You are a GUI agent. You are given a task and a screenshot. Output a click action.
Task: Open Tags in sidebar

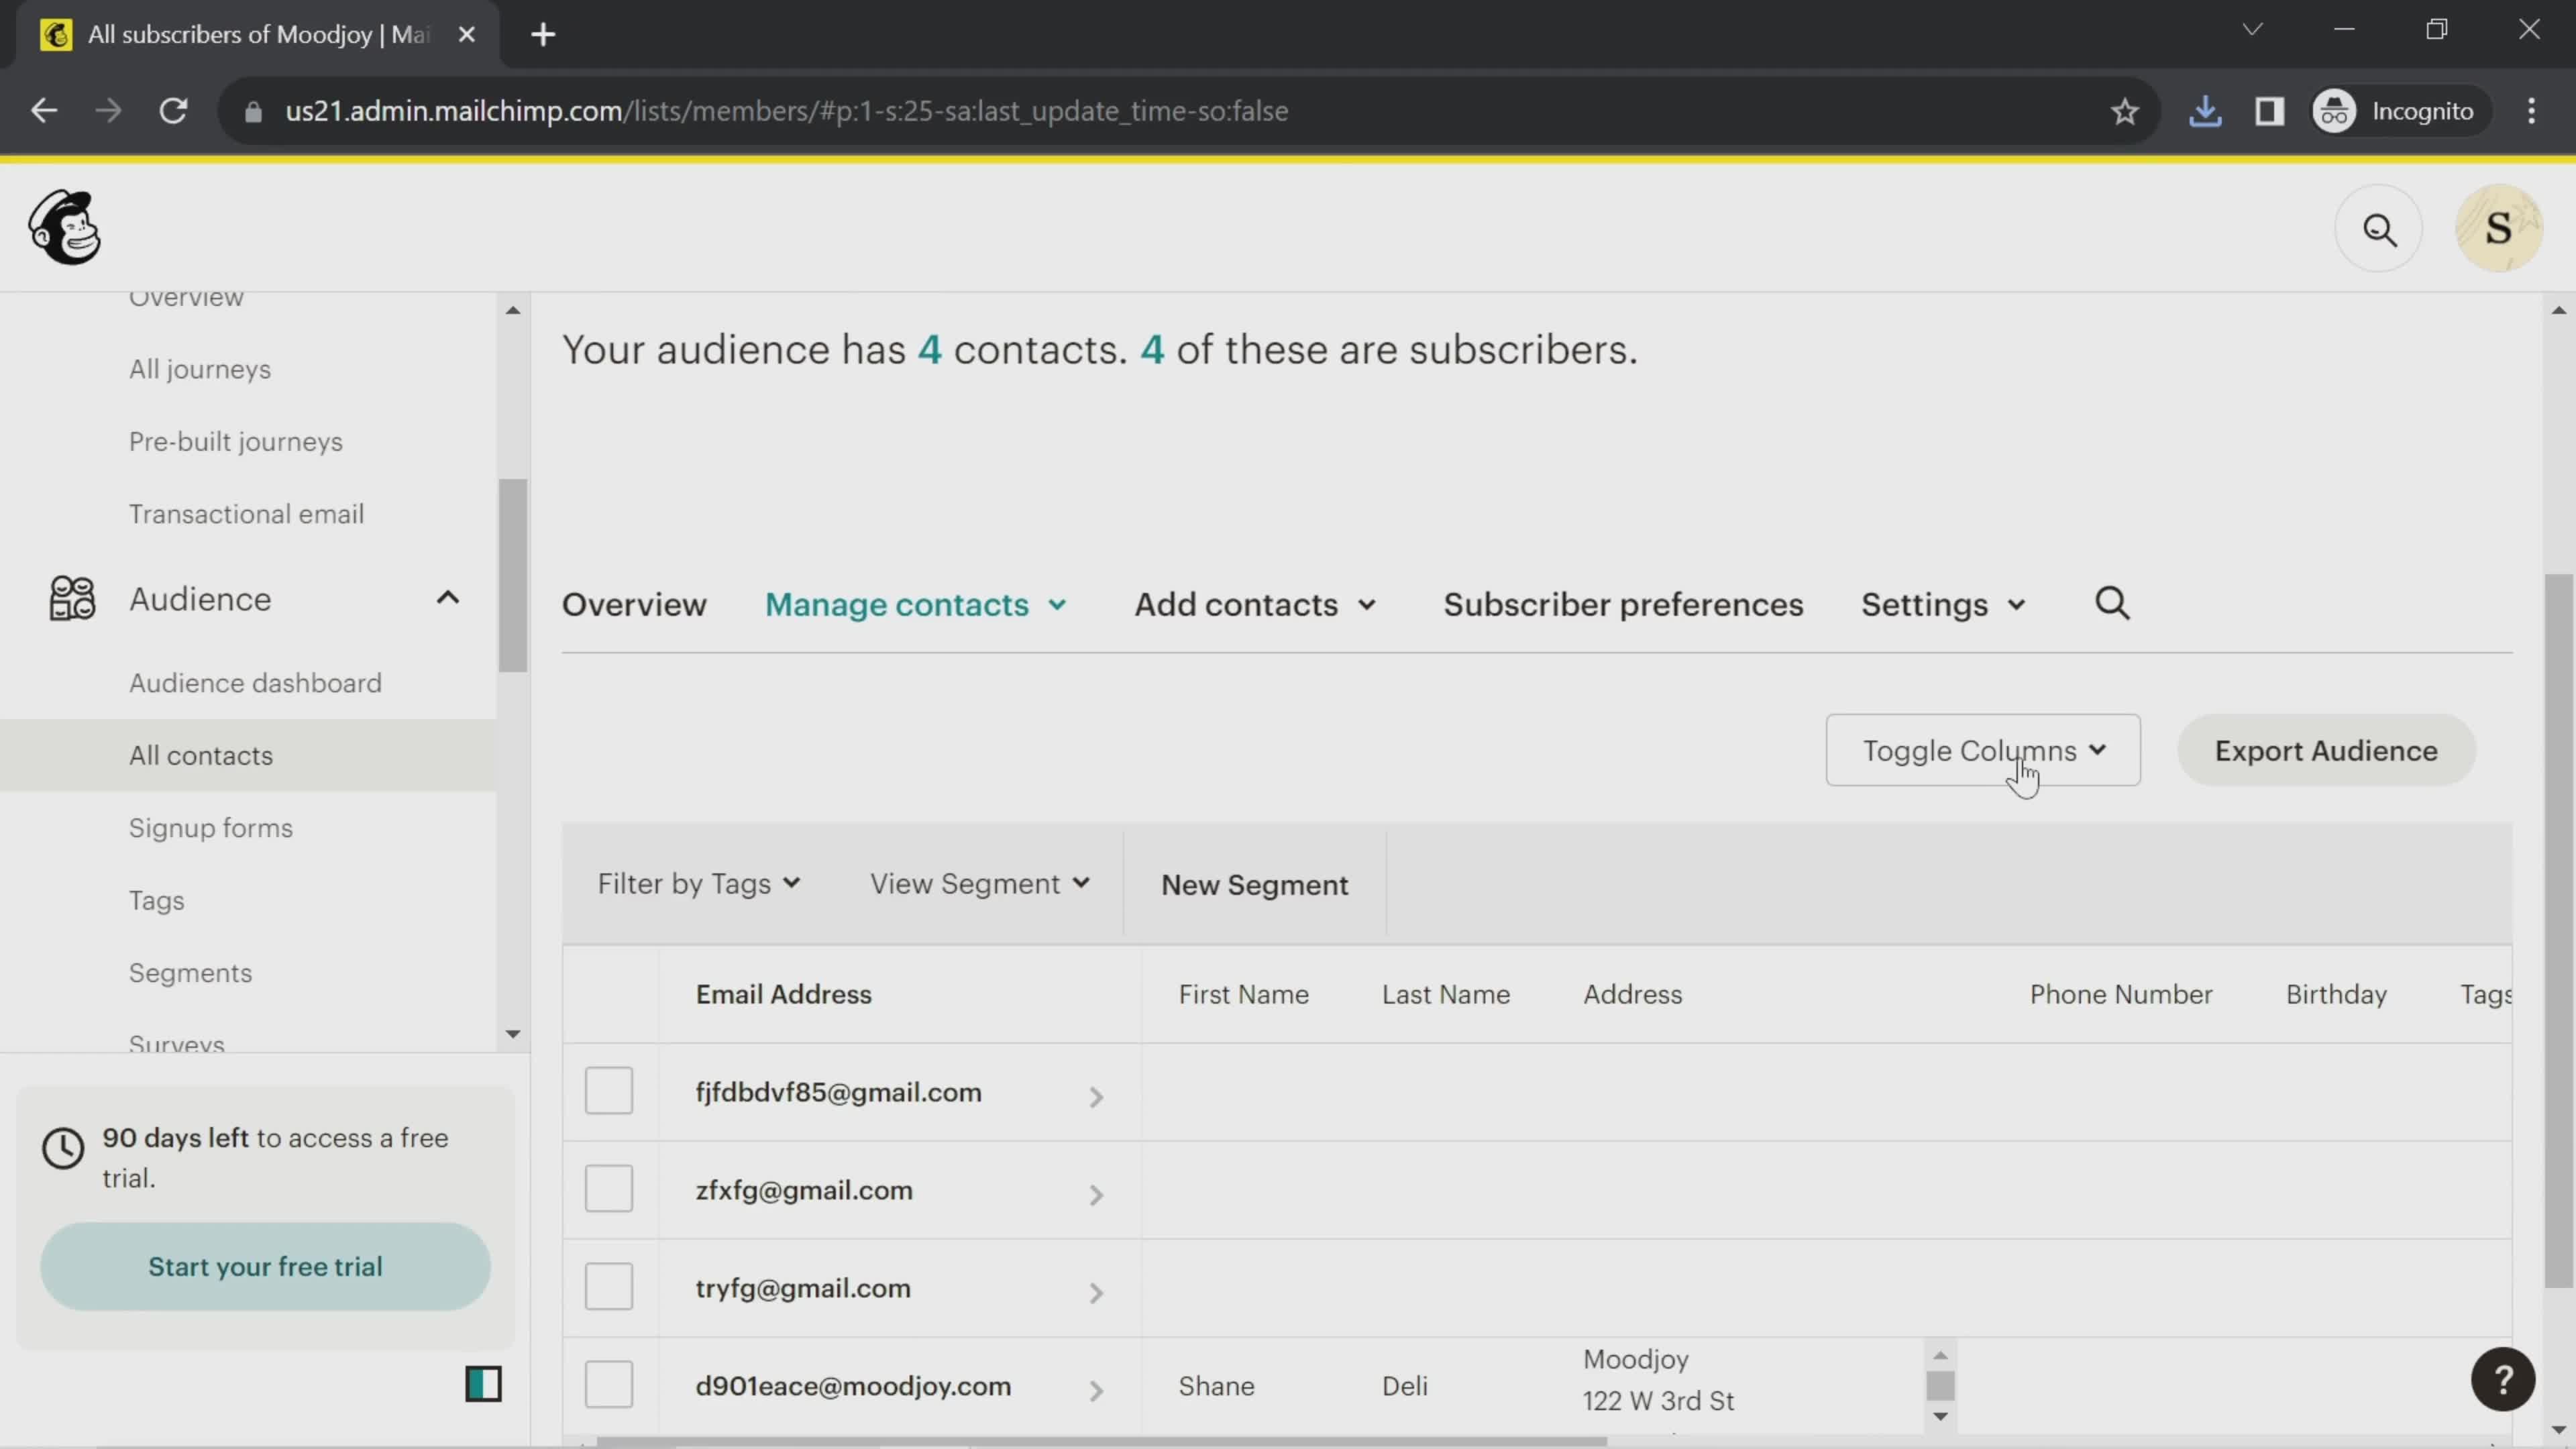point(157,901)
